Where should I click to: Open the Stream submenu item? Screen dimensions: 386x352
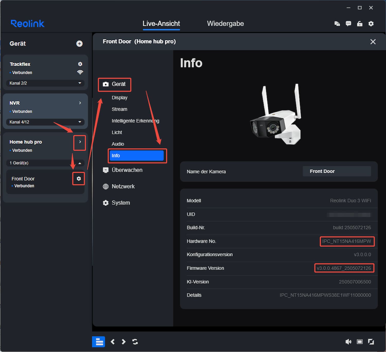coord(119,109)
